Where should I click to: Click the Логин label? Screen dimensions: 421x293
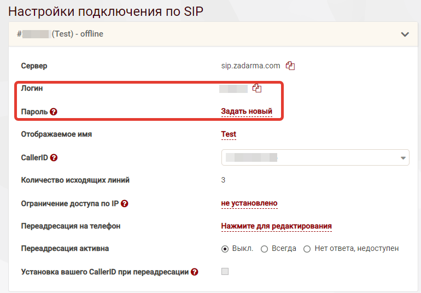pos(32,89)
